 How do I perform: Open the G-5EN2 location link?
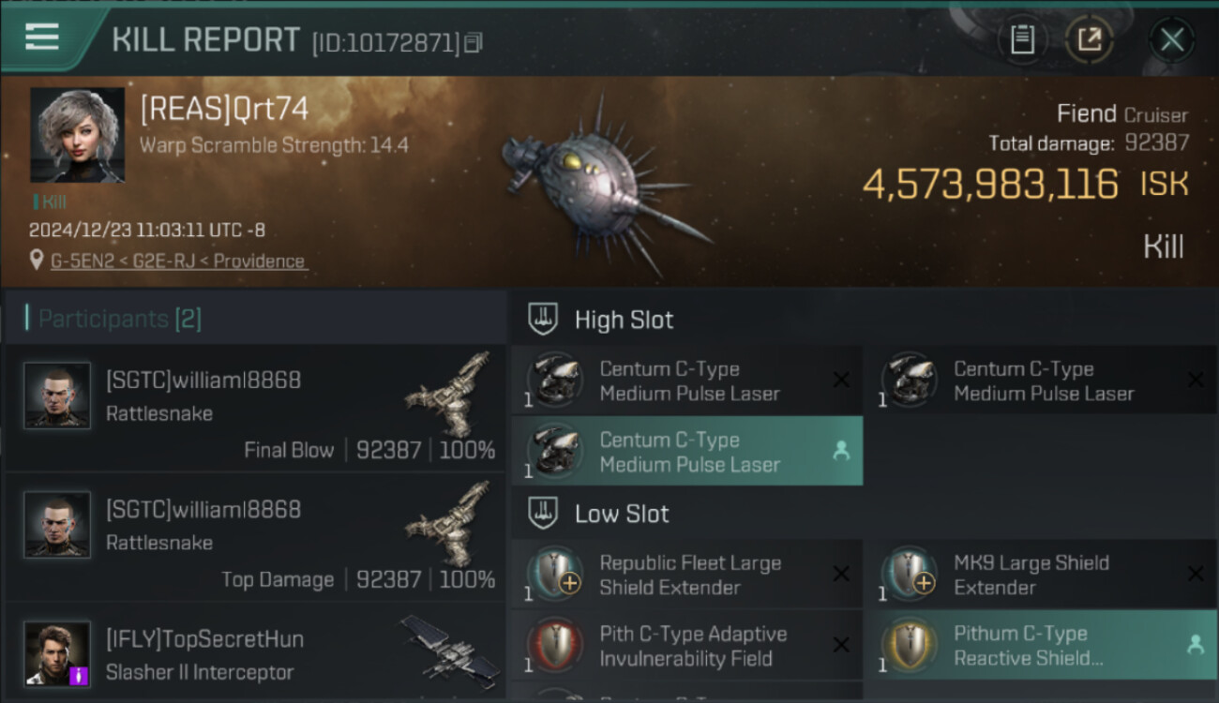point(178,261)
